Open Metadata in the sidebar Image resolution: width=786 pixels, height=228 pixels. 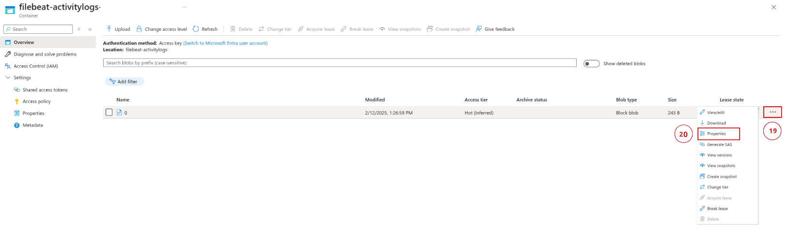pyautogui.click(x=32, y=125)
